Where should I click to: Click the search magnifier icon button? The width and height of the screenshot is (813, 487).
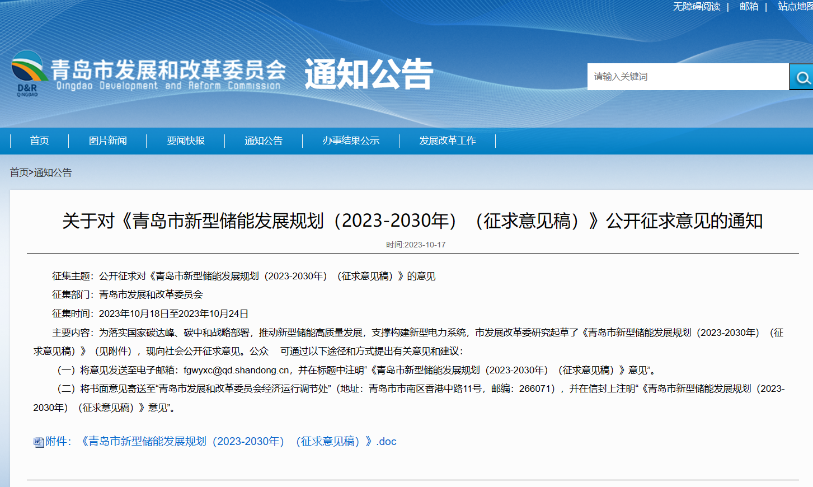[801, 77]
